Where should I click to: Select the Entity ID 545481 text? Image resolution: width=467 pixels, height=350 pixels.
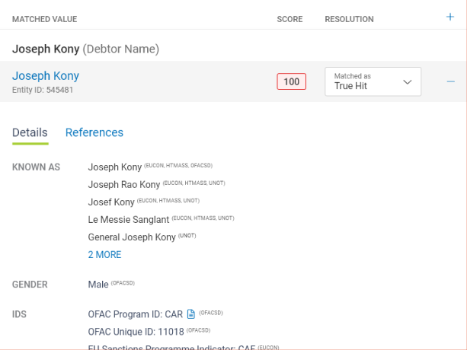click(43, 90)
